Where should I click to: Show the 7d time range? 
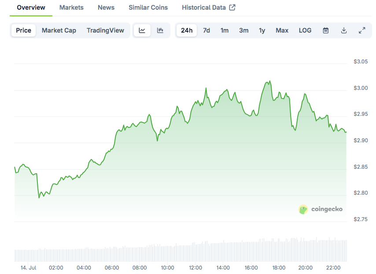point(206,30)
